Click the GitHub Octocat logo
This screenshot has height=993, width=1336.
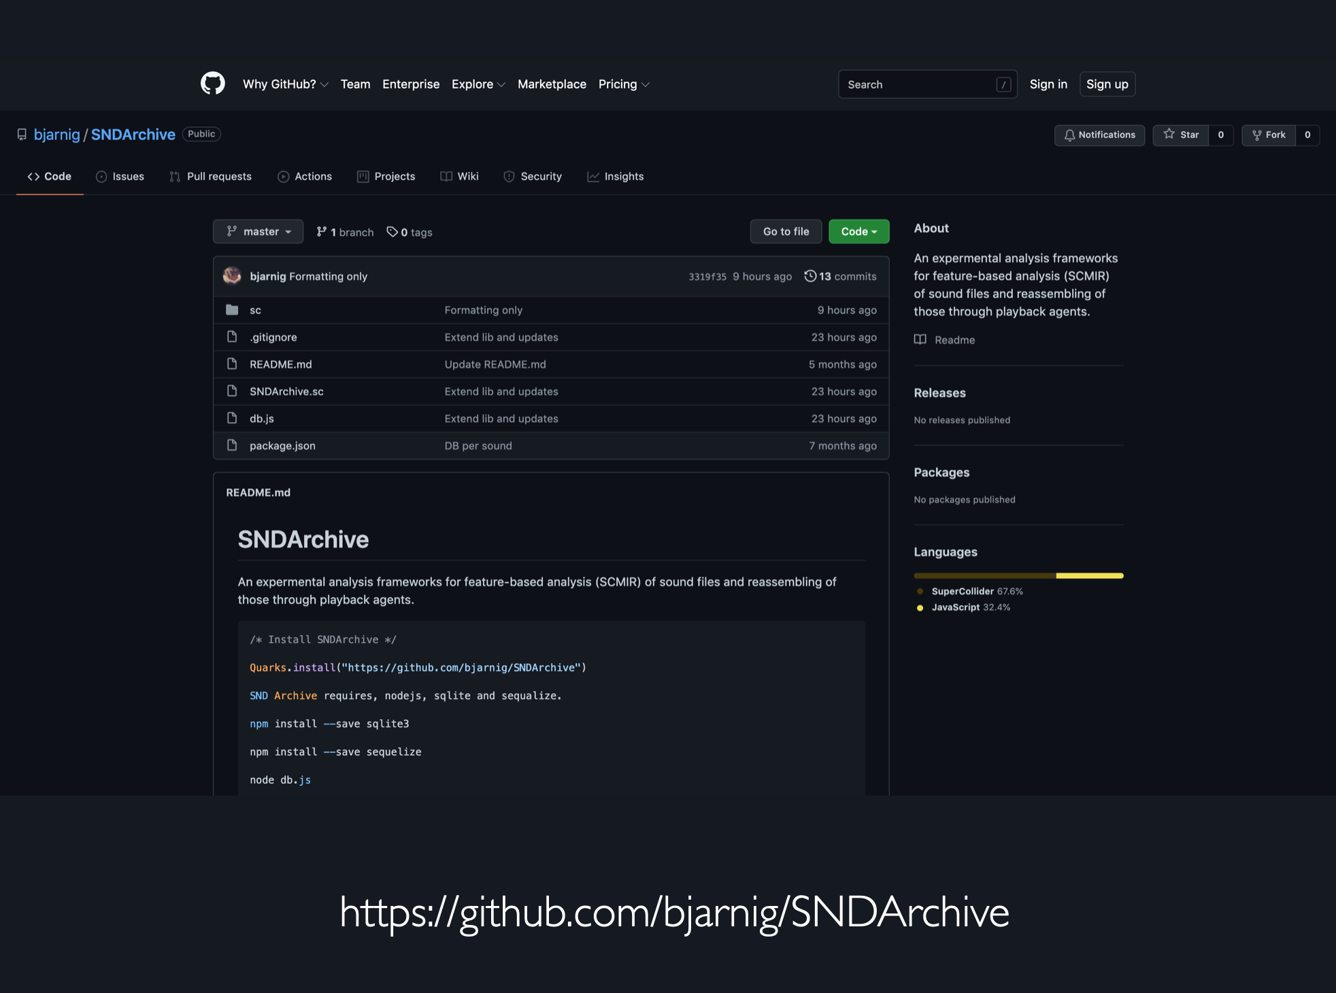pyautogui.click(x=212, y=84)
